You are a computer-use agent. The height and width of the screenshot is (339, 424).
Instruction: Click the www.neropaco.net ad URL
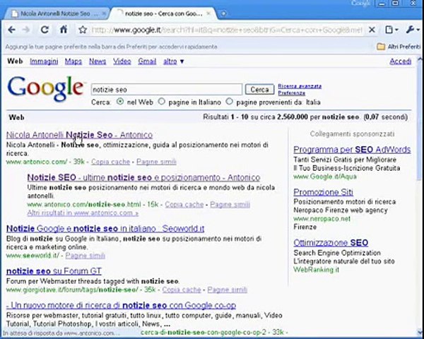tap(322, 219)
